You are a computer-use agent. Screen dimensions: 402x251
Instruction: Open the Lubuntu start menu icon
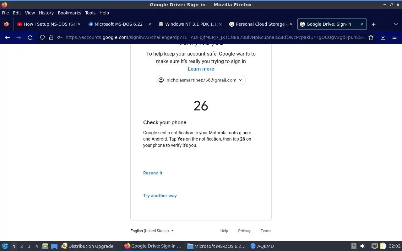click(5, 246)
